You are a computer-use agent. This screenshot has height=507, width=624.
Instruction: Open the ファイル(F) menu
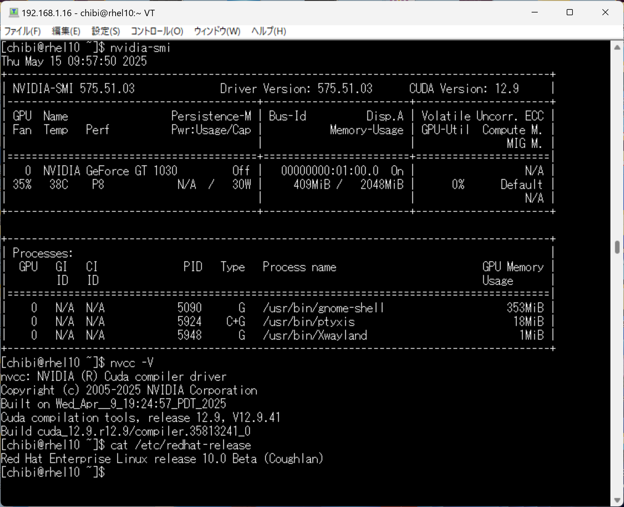pyautogui.click(x=22, y=31)
